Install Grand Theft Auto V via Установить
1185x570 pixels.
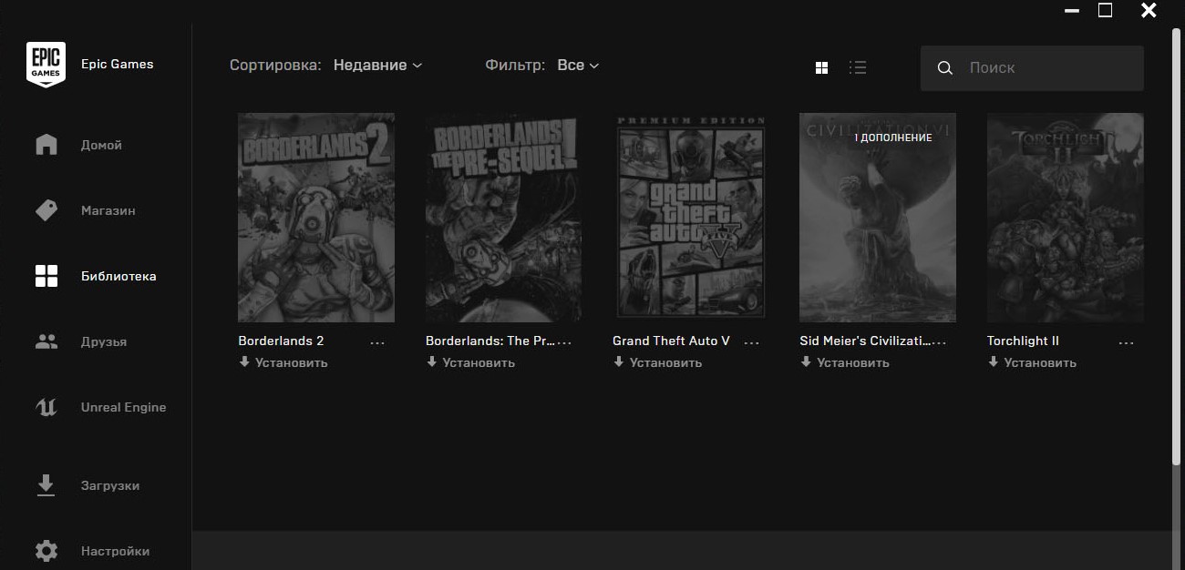(657, 362)
